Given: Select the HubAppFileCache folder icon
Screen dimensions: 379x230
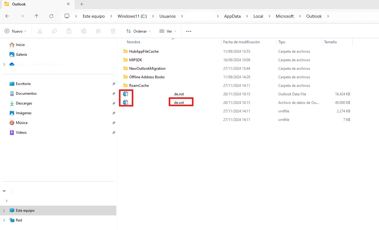Looking at the screenshot, I should (x=126, y=51).
